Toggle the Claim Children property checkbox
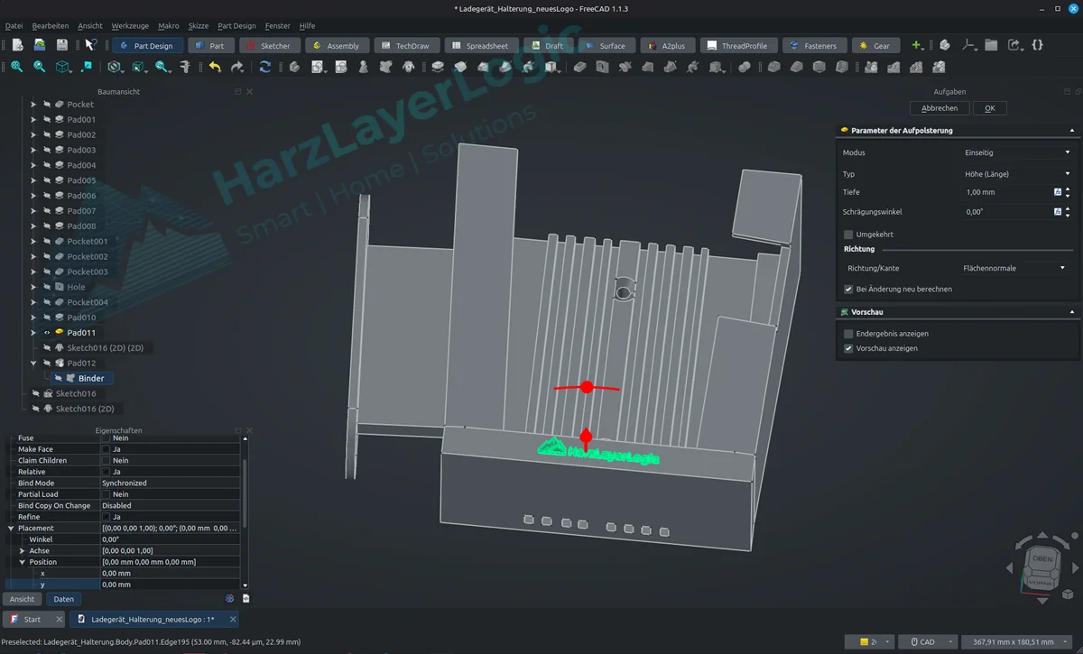This screenshot has height=654, width=1083. (106, 460)
